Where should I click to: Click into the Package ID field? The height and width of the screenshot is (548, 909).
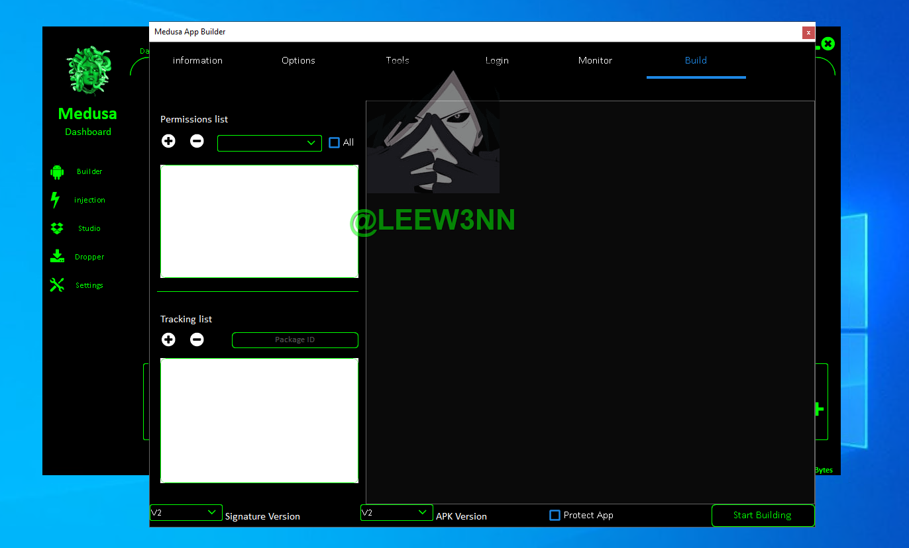[295, 340]
